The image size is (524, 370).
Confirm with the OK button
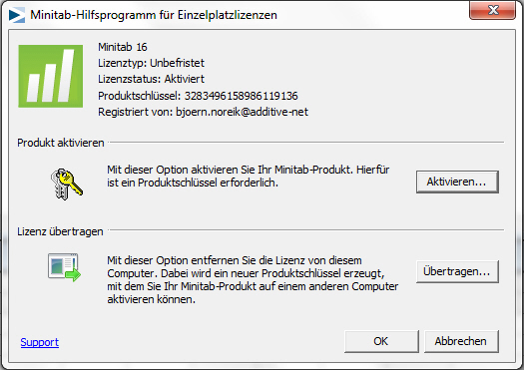point(381,341)
